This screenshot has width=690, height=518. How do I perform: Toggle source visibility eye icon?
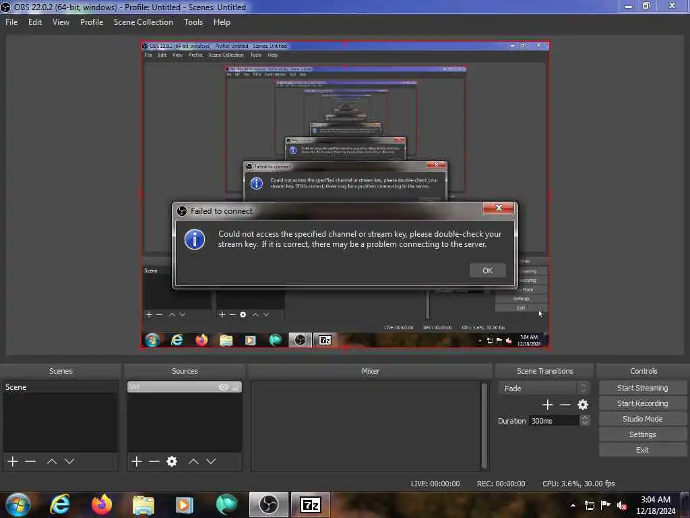[x=224, y=387]
